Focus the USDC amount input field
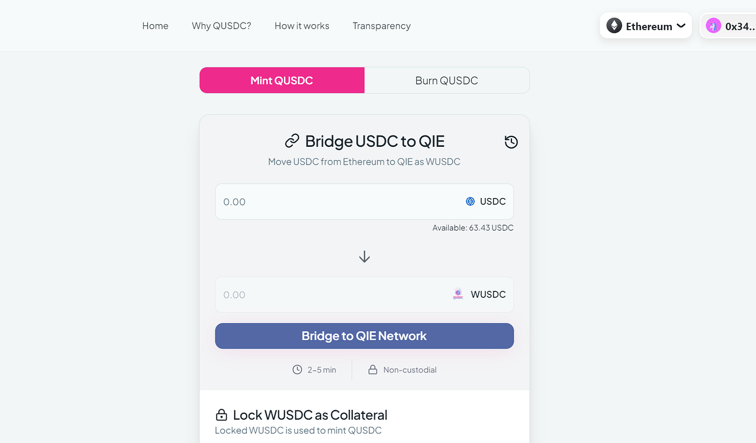The width and height of the screenshot is (756, 443). pos(335,202)
